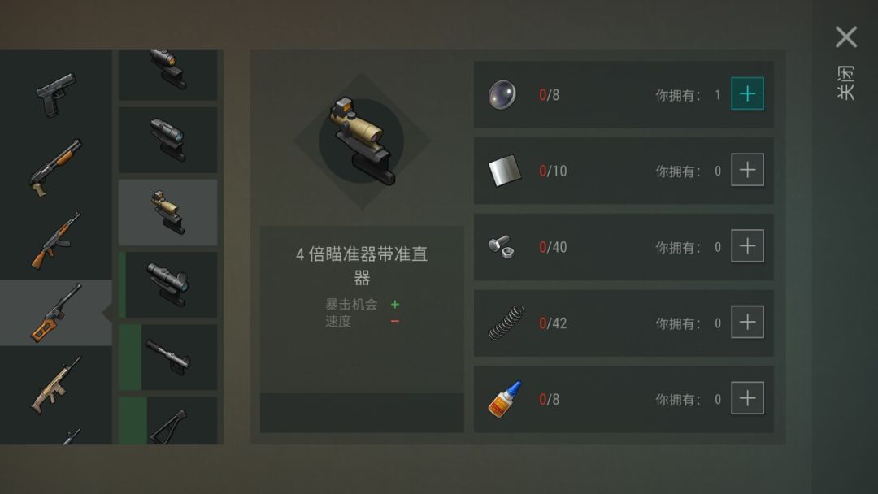This screenshot has height=494, width=878.
Task: Pick the tan assault rifle icon
Action: coord(55,385)
